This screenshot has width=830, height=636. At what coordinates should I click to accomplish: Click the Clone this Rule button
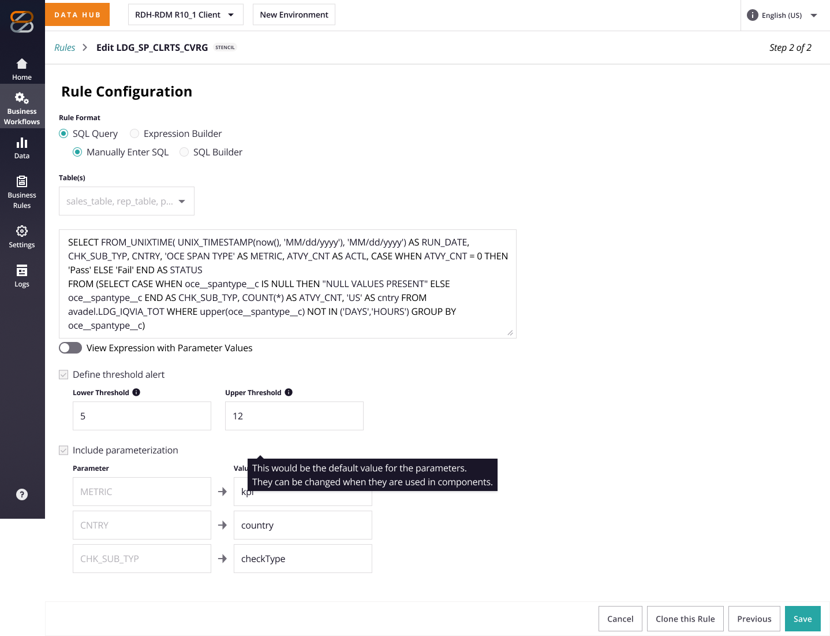[x=685, y=619]
